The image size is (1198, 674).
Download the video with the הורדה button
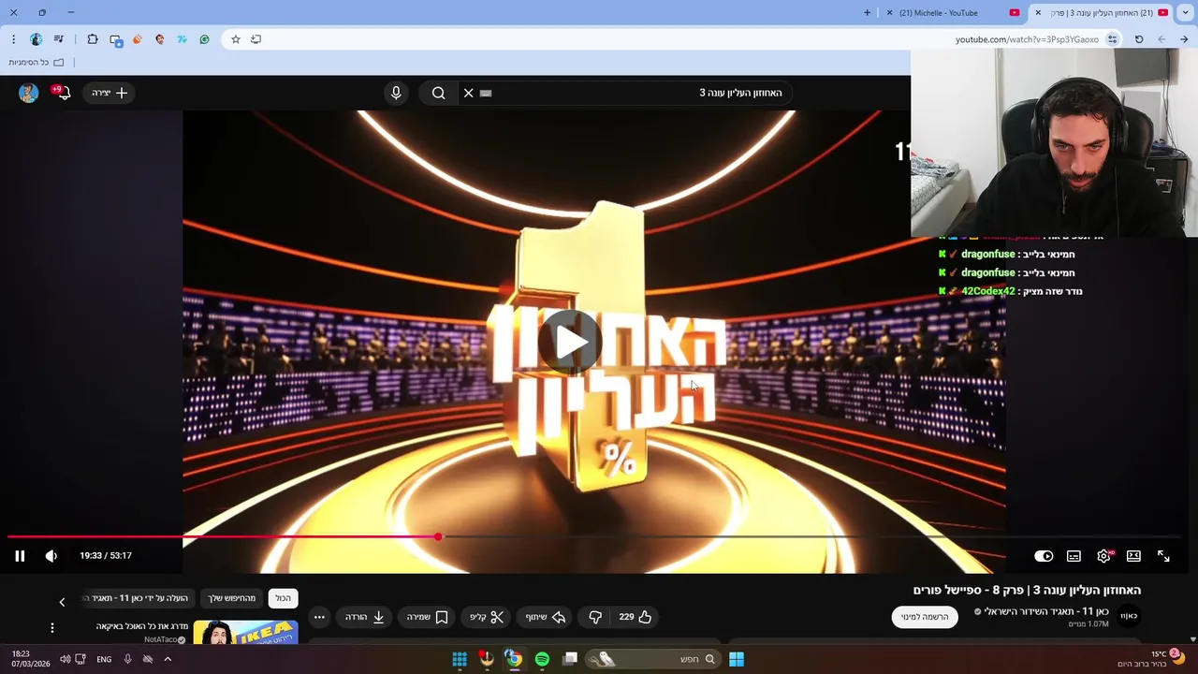point(365,617)
